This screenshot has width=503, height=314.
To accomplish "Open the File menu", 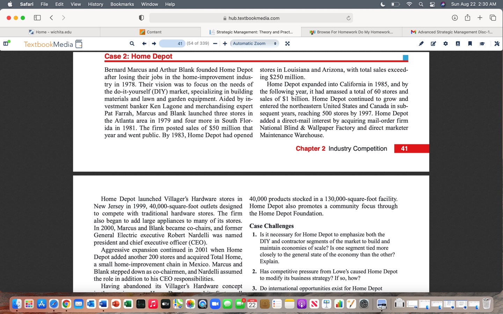I will coord(44,4).
